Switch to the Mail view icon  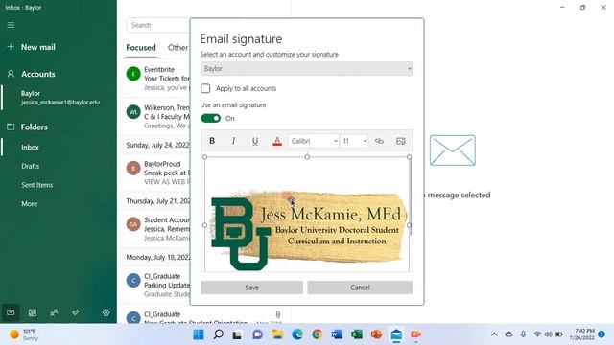11,312
